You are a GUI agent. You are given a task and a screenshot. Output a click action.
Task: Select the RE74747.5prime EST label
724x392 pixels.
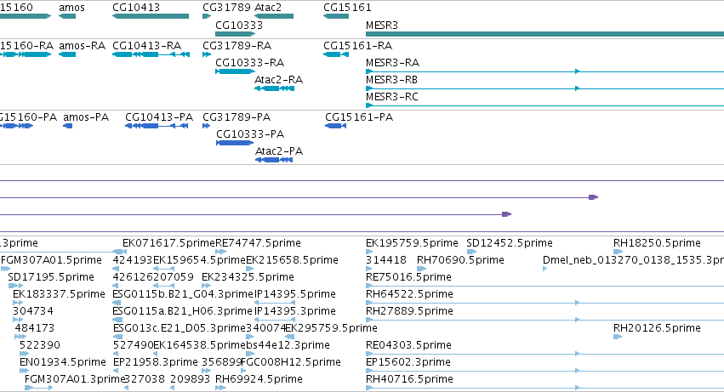click(x=258, y=243)
